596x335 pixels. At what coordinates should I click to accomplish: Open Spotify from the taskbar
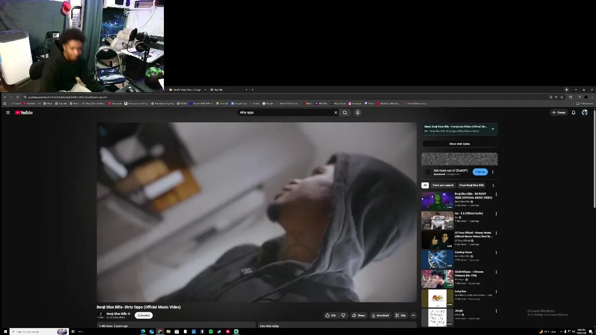tap(211, 332)
